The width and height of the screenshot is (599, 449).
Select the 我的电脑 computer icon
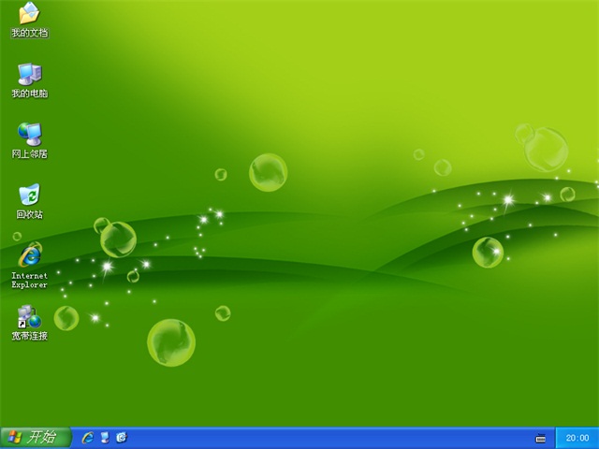[x=29, y=74]
